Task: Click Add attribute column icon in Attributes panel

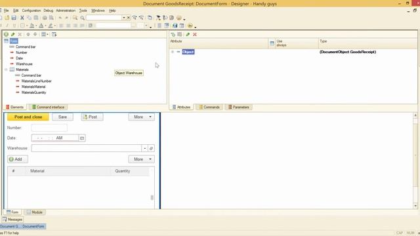Action: (180, 34)
